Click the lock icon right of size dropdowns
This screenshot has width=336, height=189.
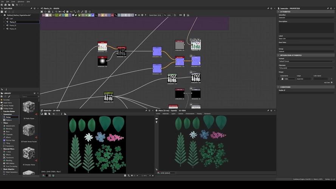[175, 15]
